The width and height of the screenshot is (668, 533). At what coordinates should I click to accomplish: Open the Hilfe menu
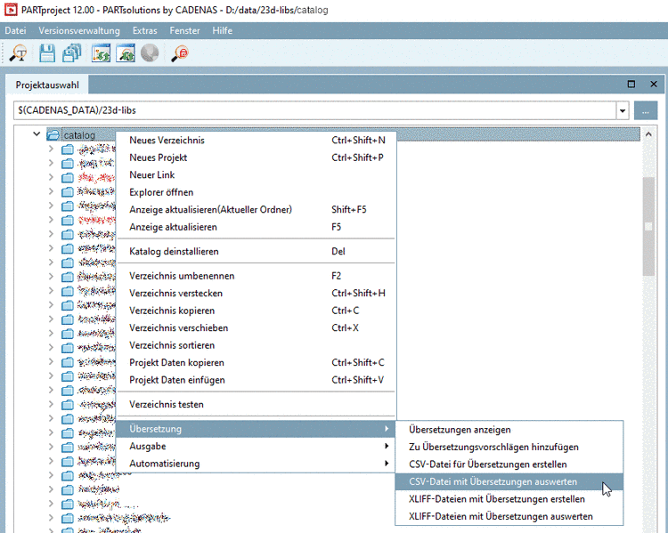[223, 30]
